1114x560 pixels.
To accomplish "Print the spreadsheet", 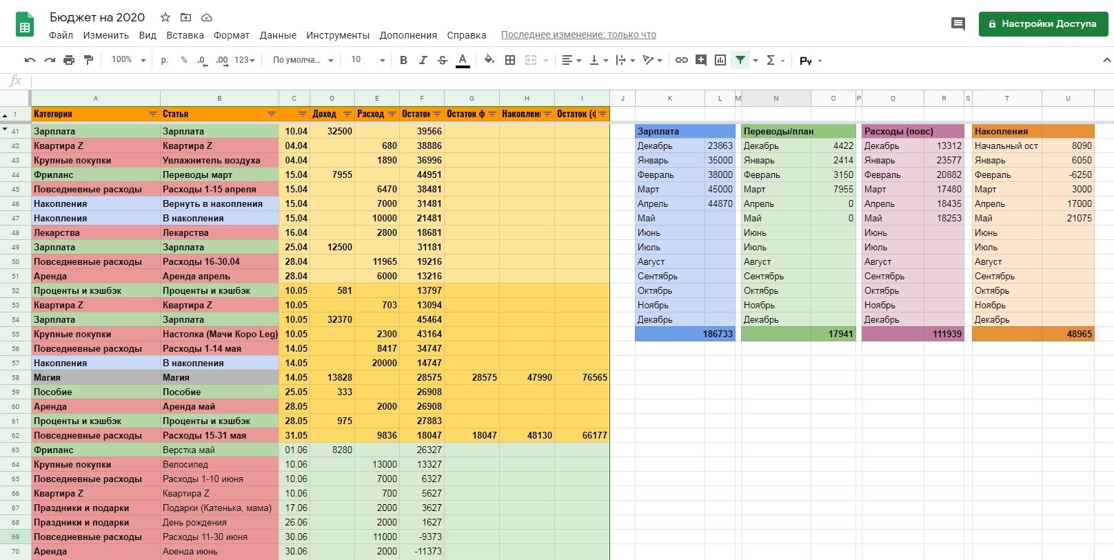I will 69,60.
